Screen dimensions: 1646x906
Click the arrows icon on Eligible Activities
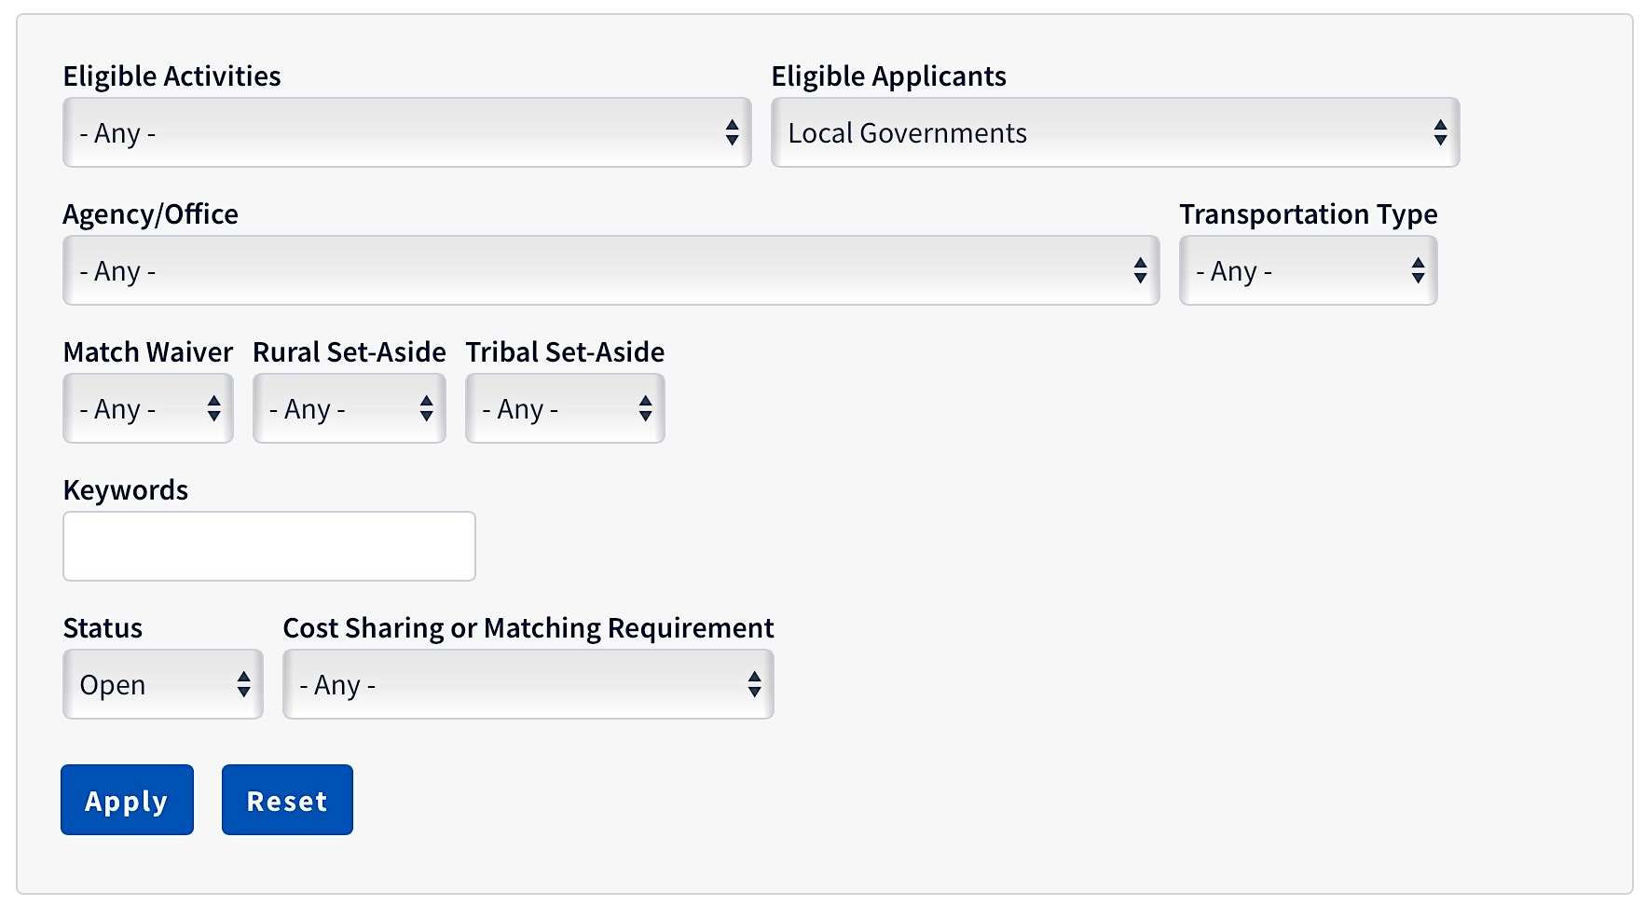(732, 133)
